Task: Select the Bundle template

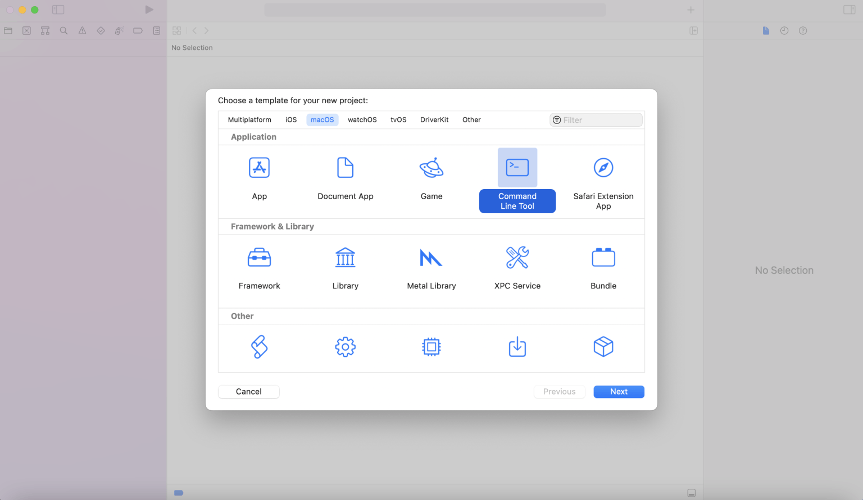Action: click(x=603, y=268)
